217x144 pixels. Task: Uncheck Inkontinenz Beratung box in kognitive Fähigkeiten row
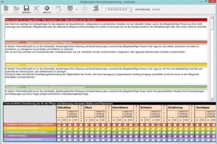click(136, 125)
